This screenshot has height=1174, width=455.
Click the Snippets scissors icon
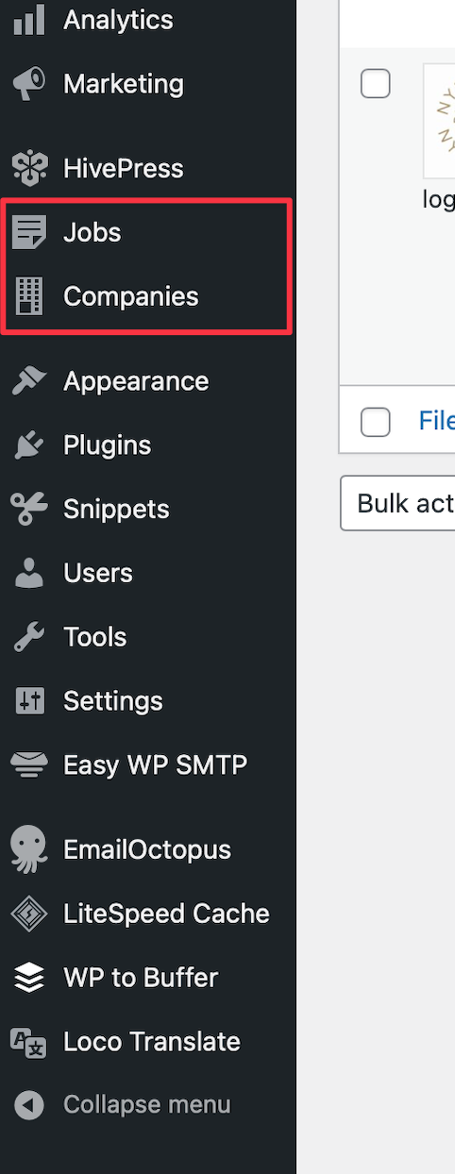tap(29, 510)
